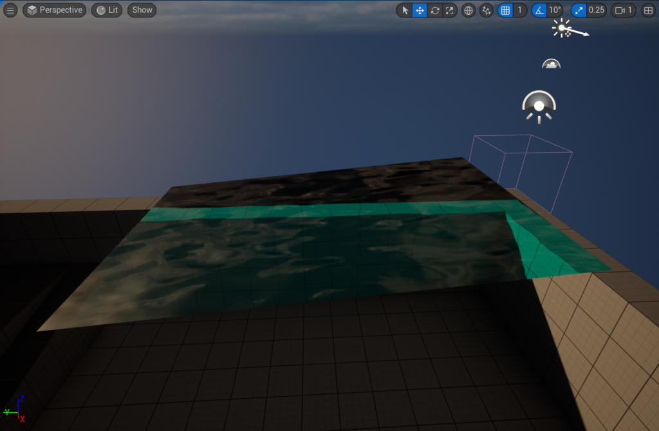Image resolution: width=659 pixels, height=431 pixels.
Task: Select the Directional Light sun icon
Action: [x=562, y=28]
